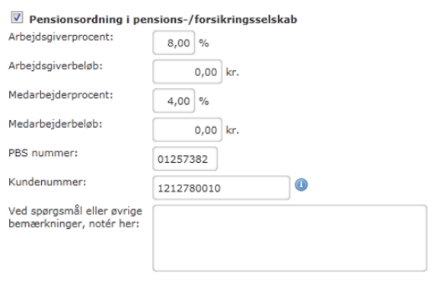Viewport: 443px width, 286px height.
Task: Click the PBS nummer label
Action: [43, 153]
